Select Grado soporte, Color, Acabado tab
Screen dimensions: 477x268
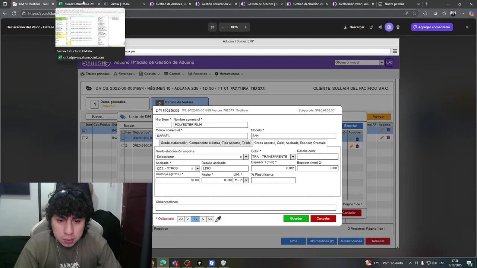(x=290, y=143)
